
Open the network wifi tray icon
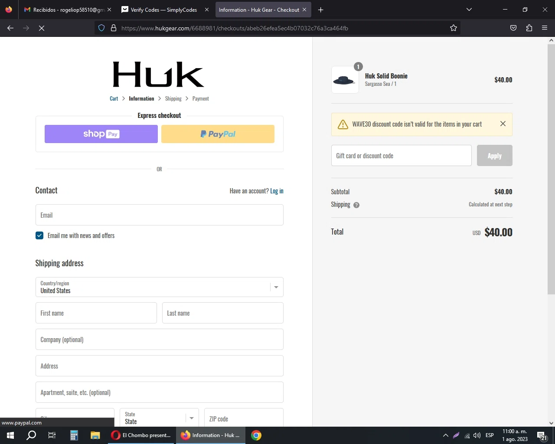[x=467, y=435]
